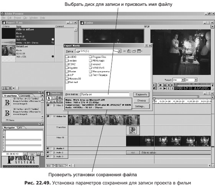Mute the bottom audio track speaker
The image size is (215, 186).
pyautogui.click(x=48, y=156)
